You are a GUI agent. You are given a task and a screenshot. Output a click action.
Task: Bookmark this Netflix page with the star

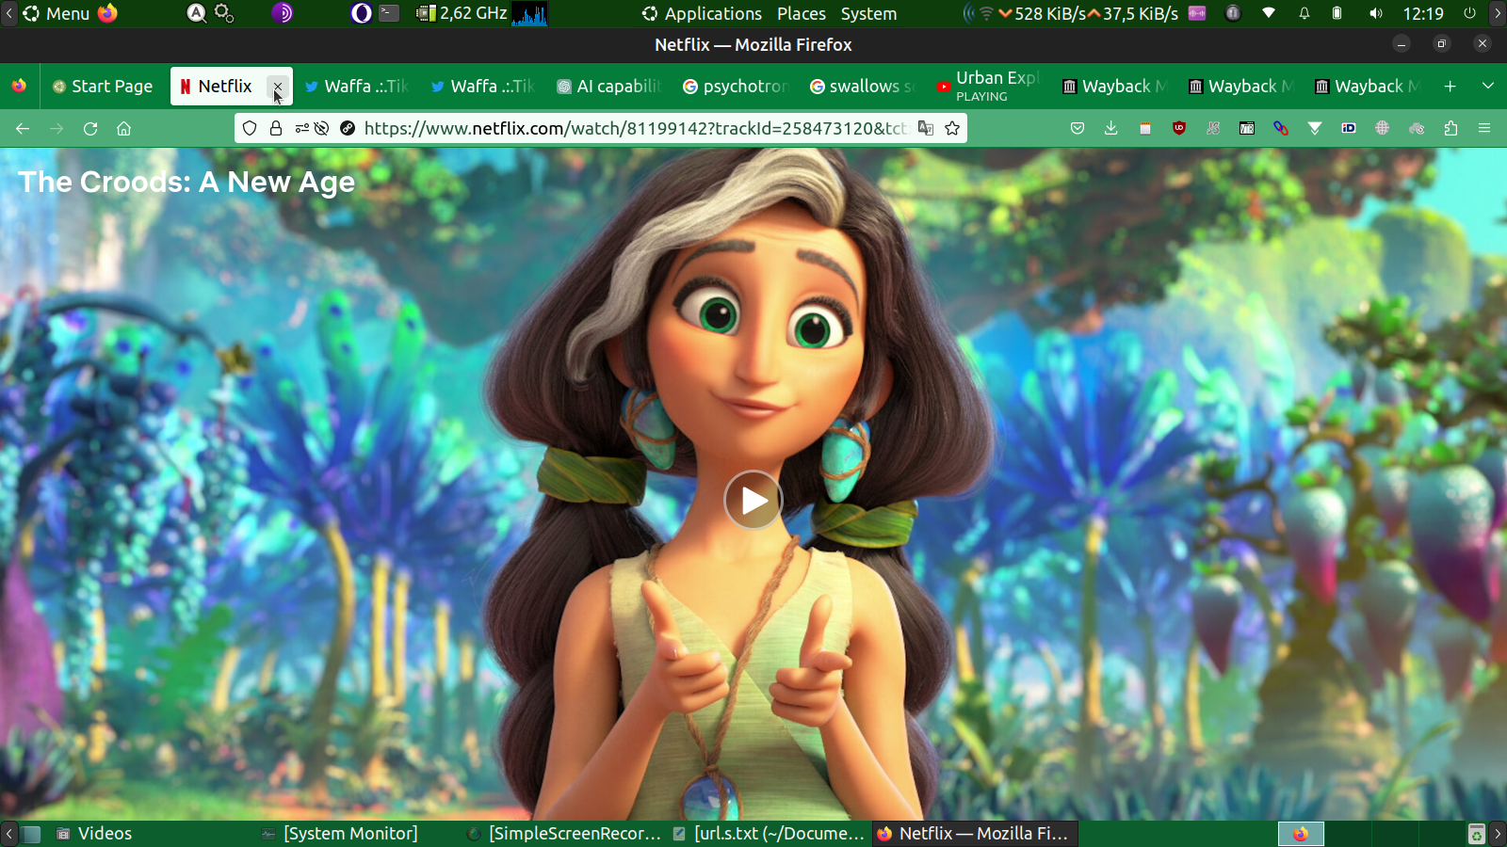point(952,128)
